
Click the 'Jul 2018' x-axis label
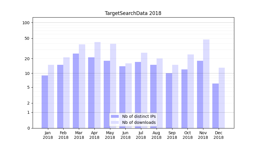click(x=141, y=135)
